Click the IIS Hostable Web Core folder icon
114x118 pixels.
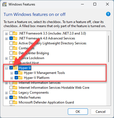tap(15, 88)
